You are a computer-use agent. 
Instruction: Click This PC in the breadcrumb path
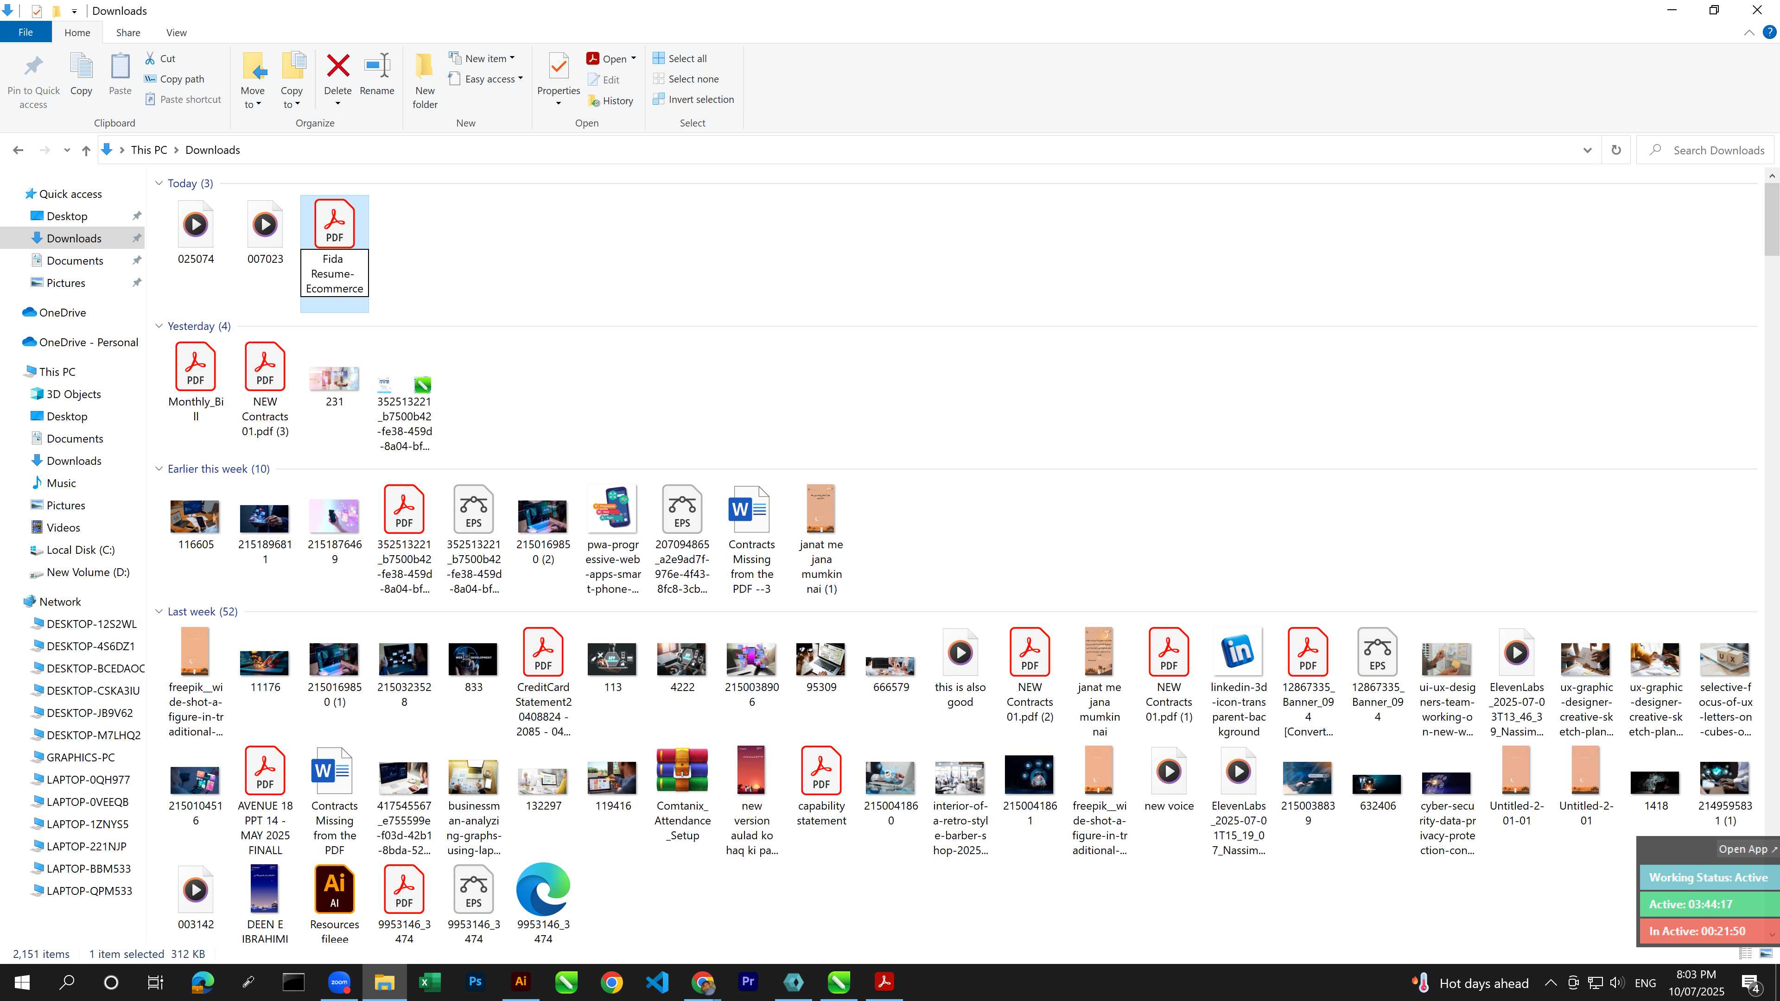click(148, 150)
